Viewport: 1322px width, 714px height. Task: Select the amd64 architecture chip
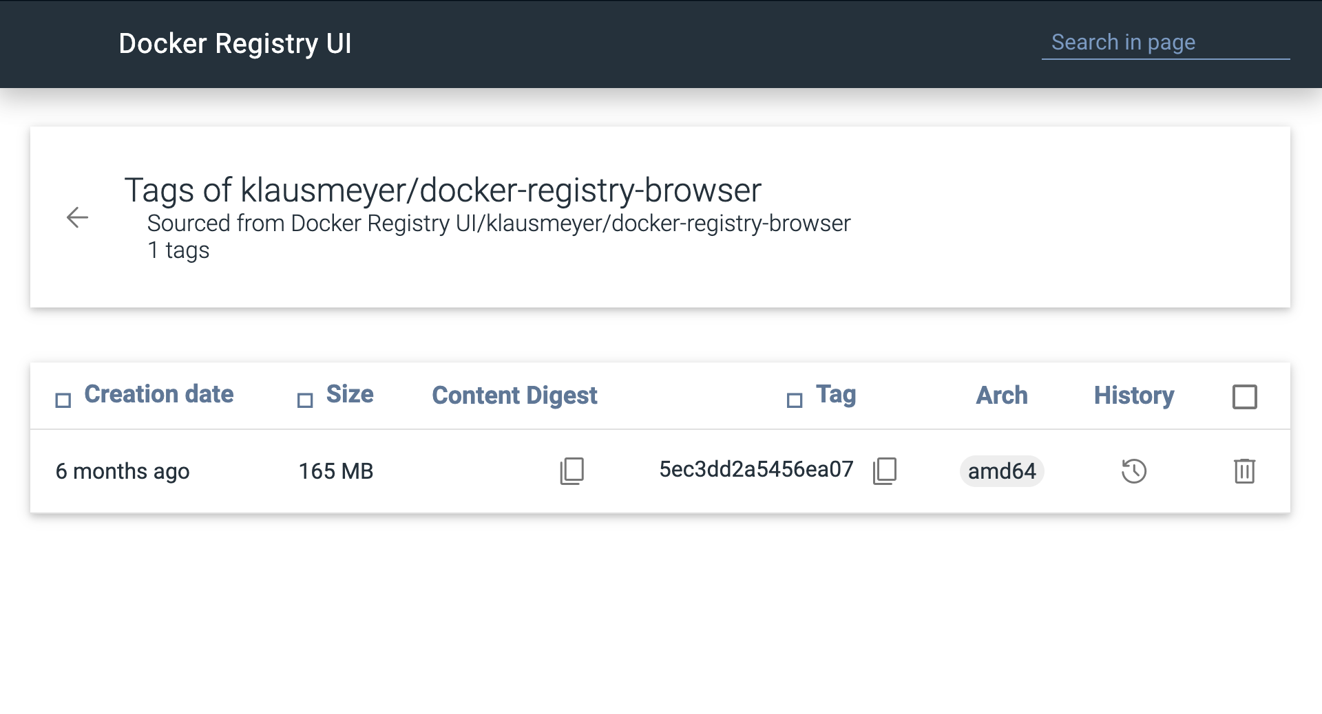tap(1002, 471)
